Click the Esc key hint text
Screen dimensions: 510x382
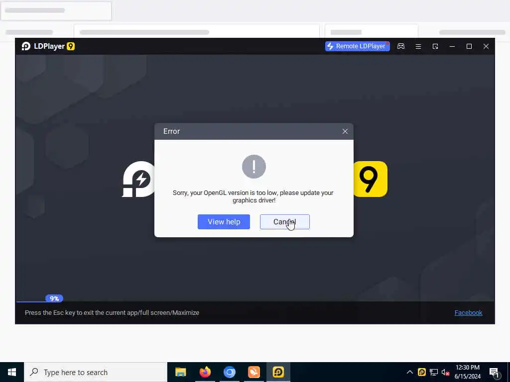point(112,312)
